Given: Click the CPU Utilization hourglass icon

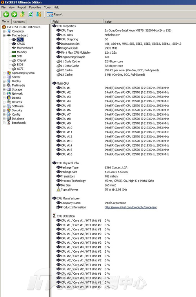Looking at the screenshot, I should click(54, 216).
